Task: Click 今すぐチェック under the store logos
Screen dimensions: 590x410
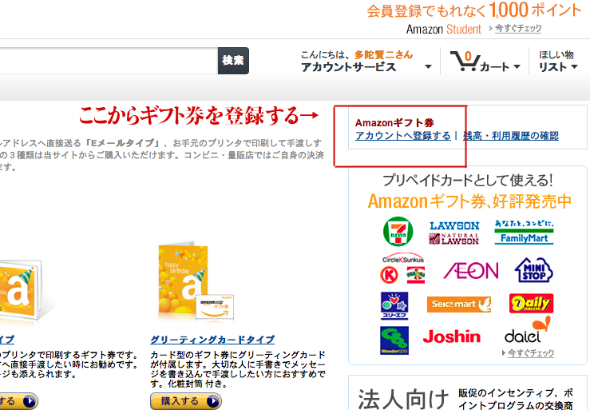Action: tap(531, 353)
